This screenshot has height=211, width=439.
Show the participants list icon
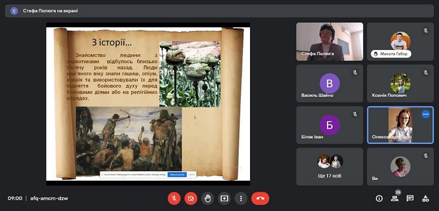point(394,198)
